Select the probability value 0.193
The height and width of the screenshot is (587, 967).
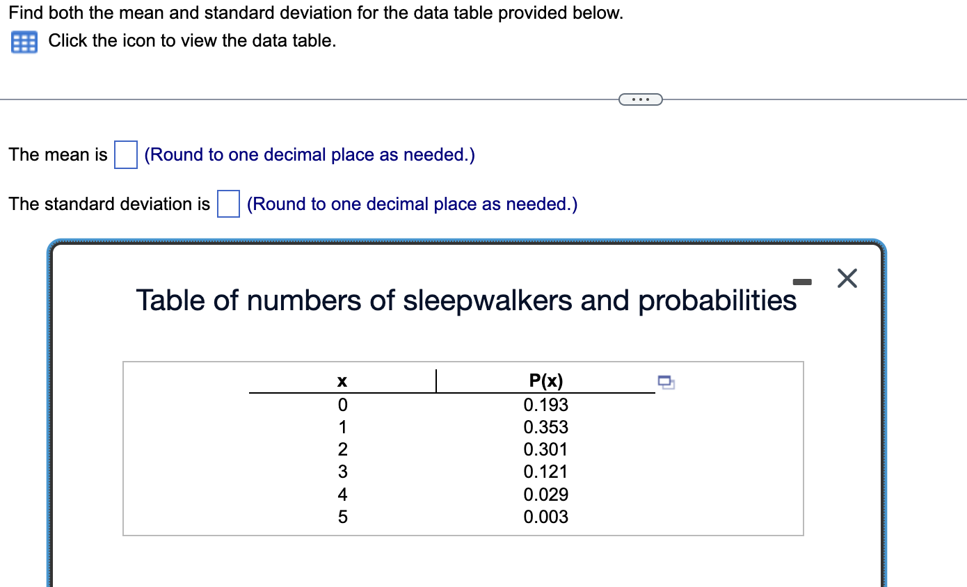click(545, 405)
